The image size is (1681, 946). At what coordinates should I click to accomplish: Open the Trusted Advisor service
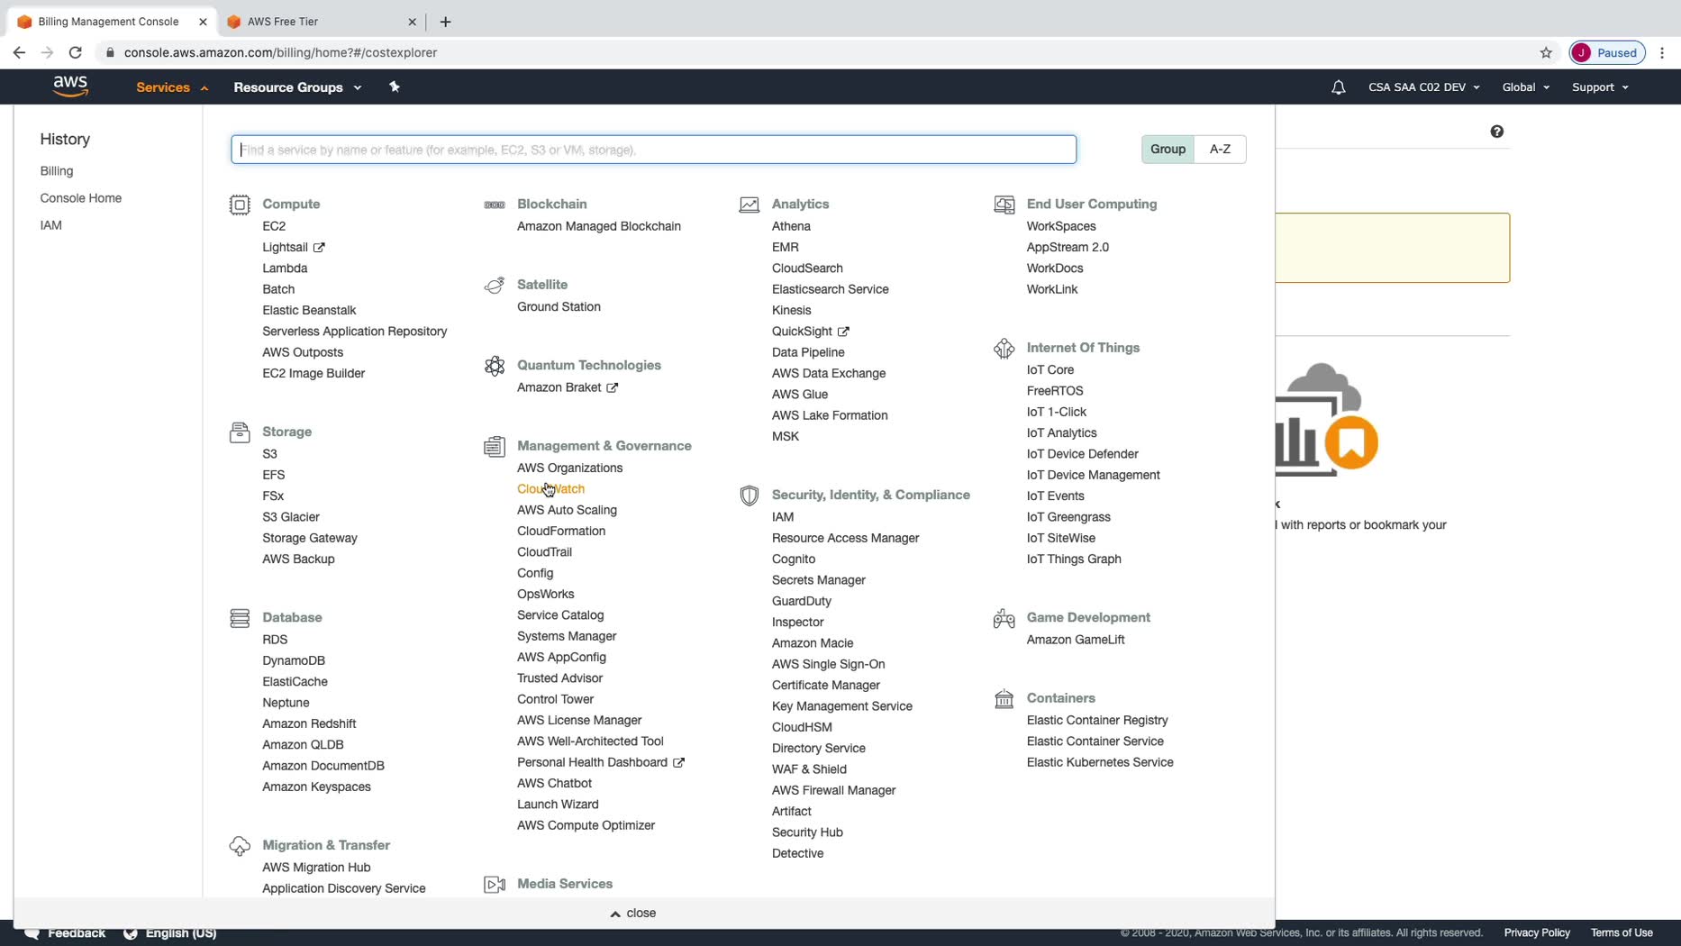560,678
